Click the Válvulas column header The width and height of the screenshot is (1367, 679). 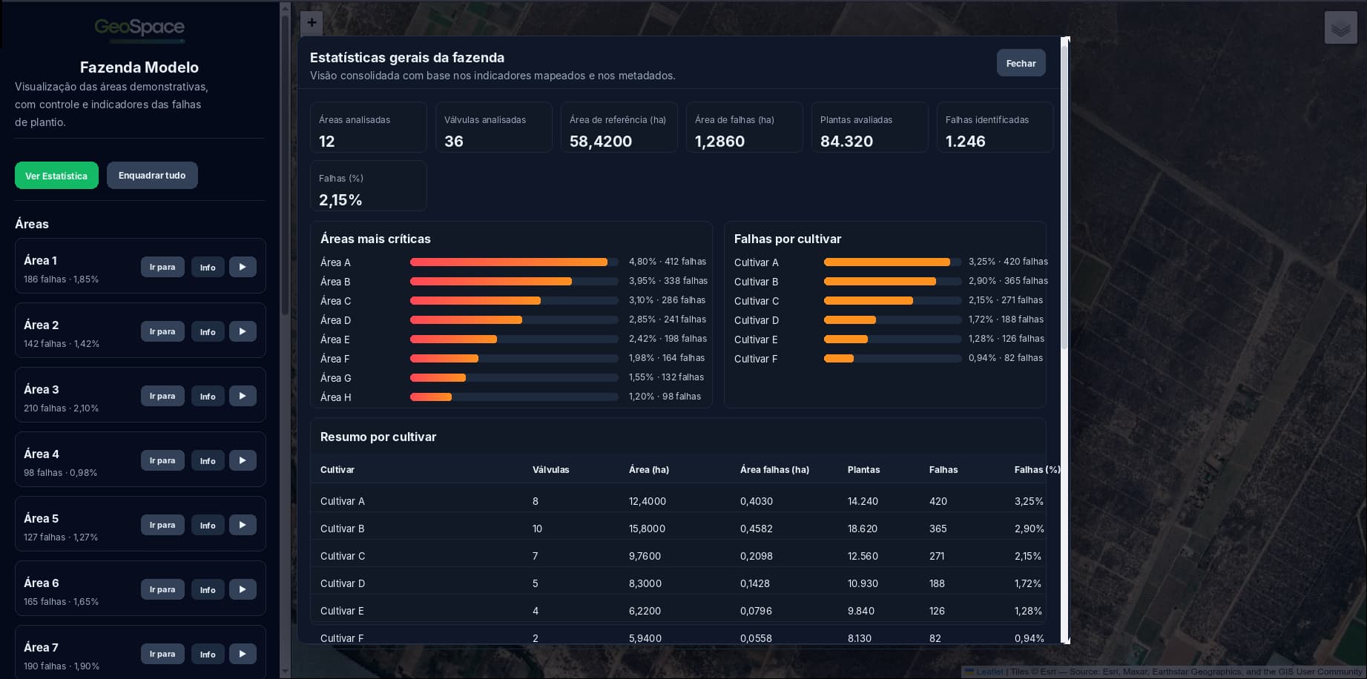(550, 470)
